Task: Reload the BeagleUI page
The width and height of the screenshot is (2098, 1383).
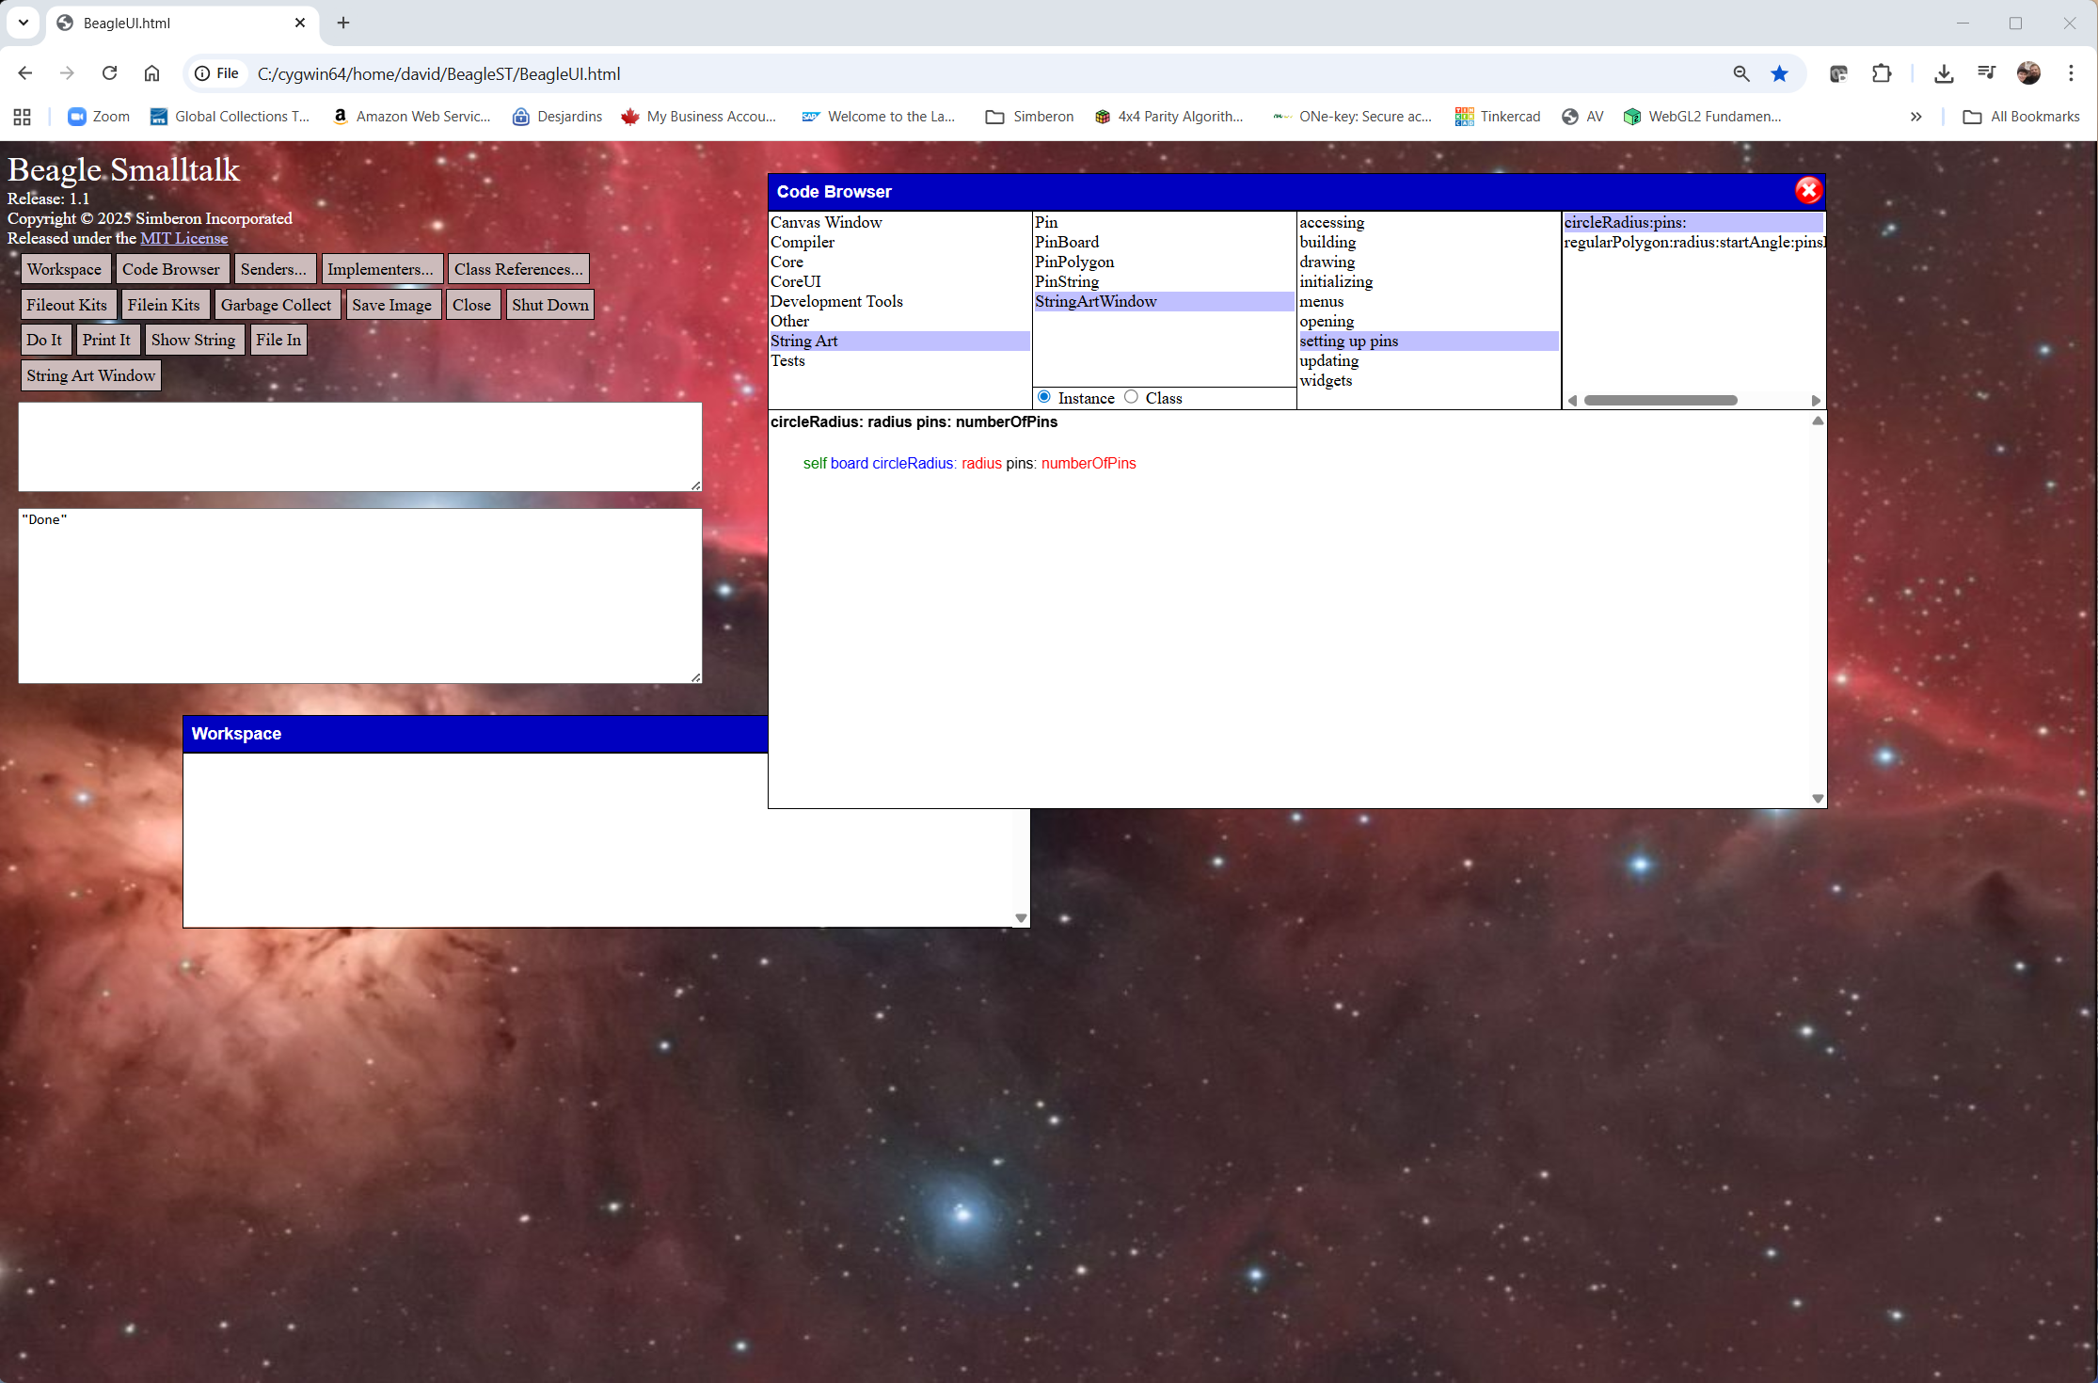Action: click(x=109, y=73)
